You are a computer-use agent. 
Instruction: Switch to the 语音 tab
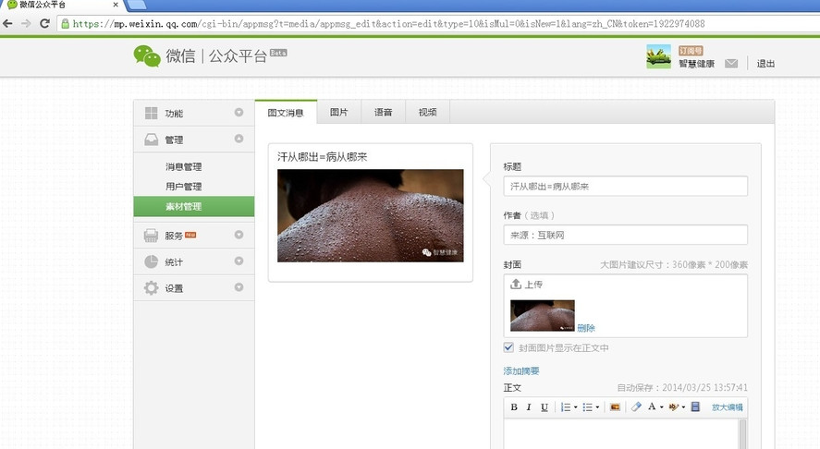384,112
